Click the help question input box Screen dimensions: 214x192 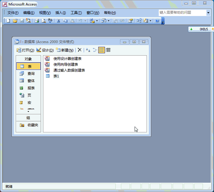click(x=183, y=13)
